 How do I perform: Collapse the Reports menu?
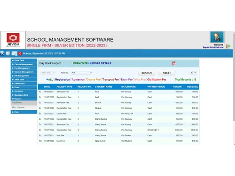click(x=24, y=99)
